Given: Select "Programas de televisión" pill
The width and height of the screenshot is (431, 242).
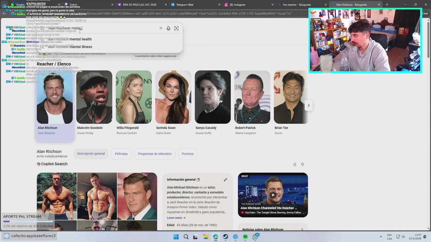Looking at the screenshot, I should 155,154.
